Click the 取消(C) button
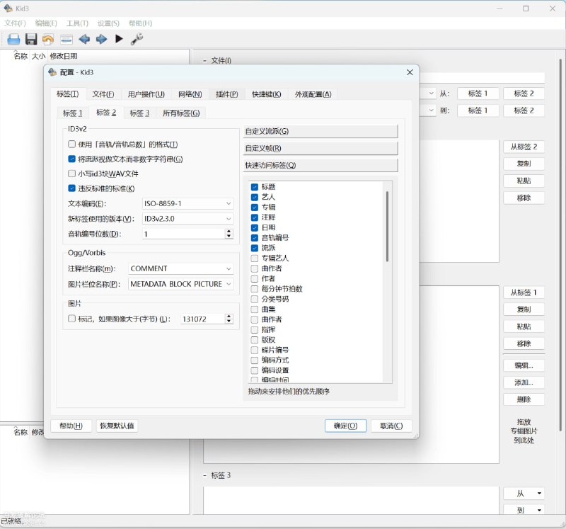566x529 pixels. [391, 426]
